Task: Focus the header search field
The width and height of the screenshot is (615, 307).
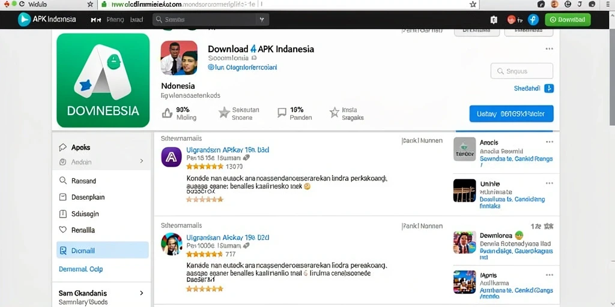Action: pos(211,20)
